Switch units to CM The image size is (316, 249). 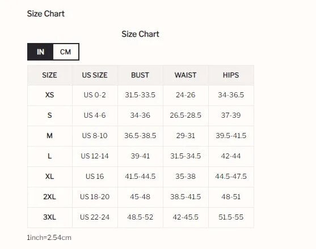(x=66, y=52)
